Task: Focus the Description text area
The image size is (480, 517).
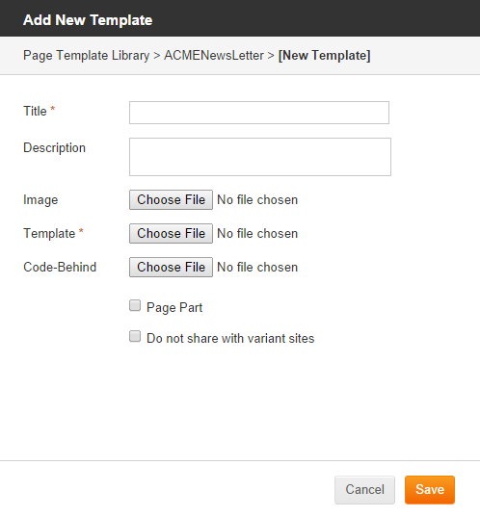Action: [260, 157]
